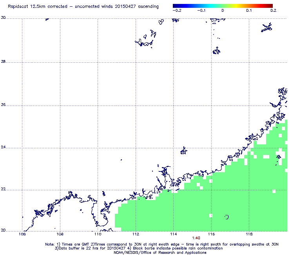Click the 0.2 color scale label
290x255 pixels.
(x=274, y=11)
